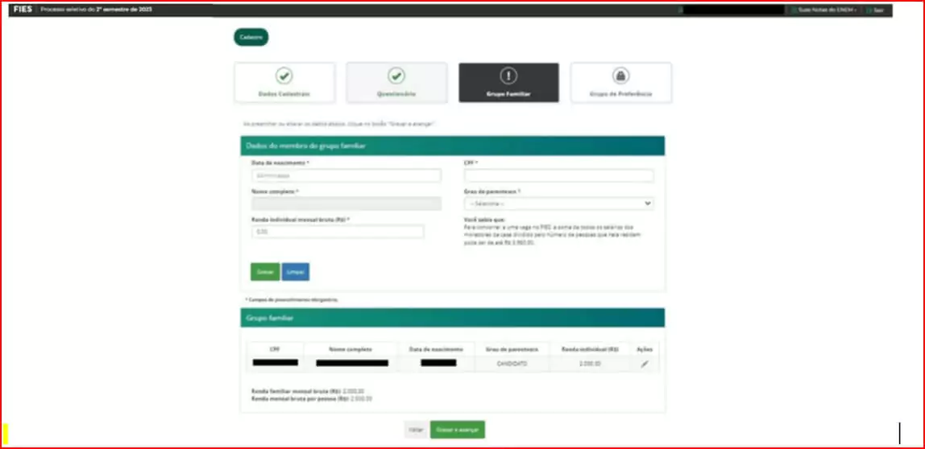Click the Renda mensal bruta por pessoa text
The image size is (925, 449).
coord(312,399)
